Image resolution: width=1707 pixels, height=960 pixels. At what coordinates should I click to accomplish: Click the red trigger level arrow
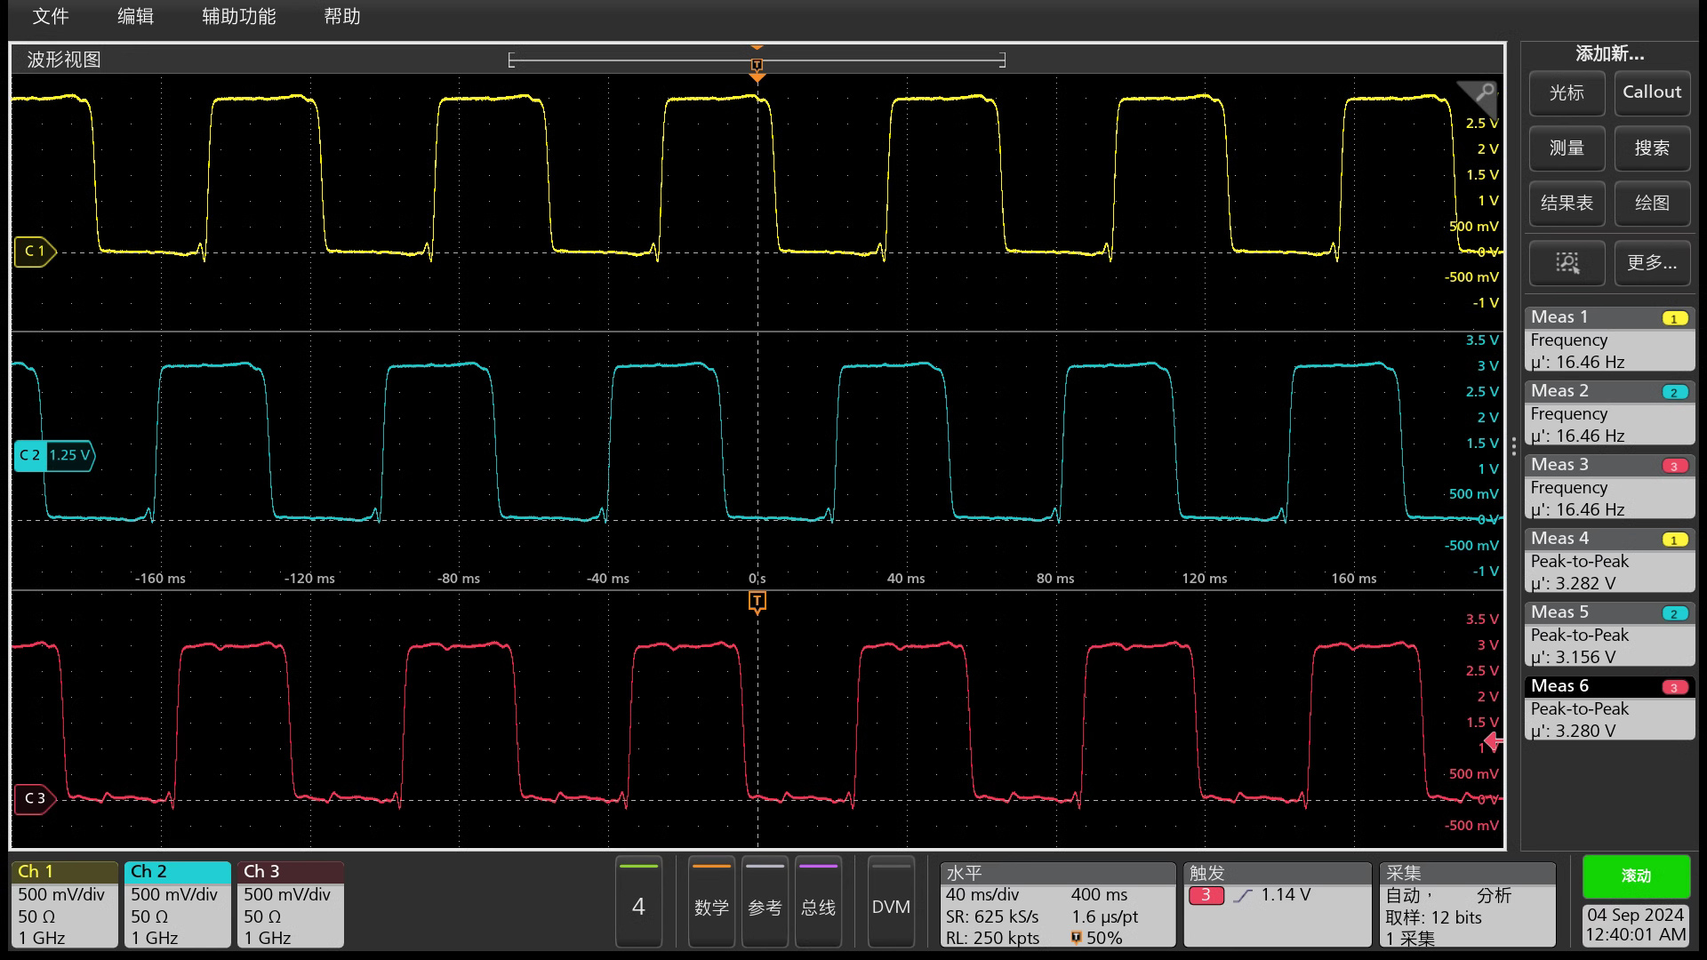tap(1494, 740)
